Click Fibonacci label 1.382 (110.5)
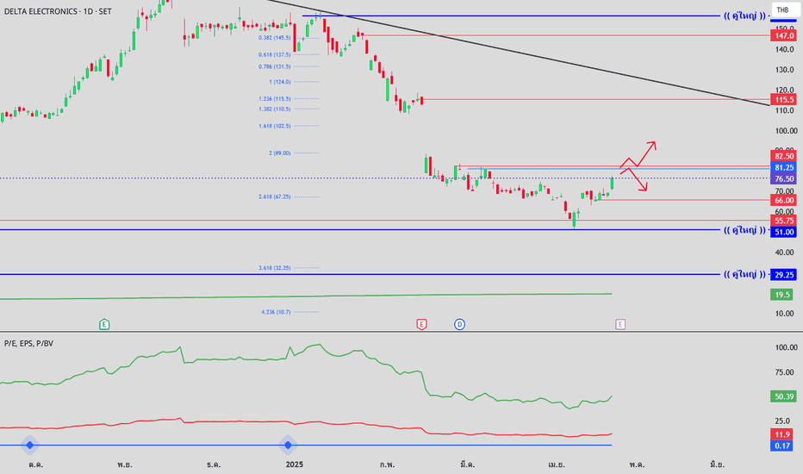 point(275,109)
